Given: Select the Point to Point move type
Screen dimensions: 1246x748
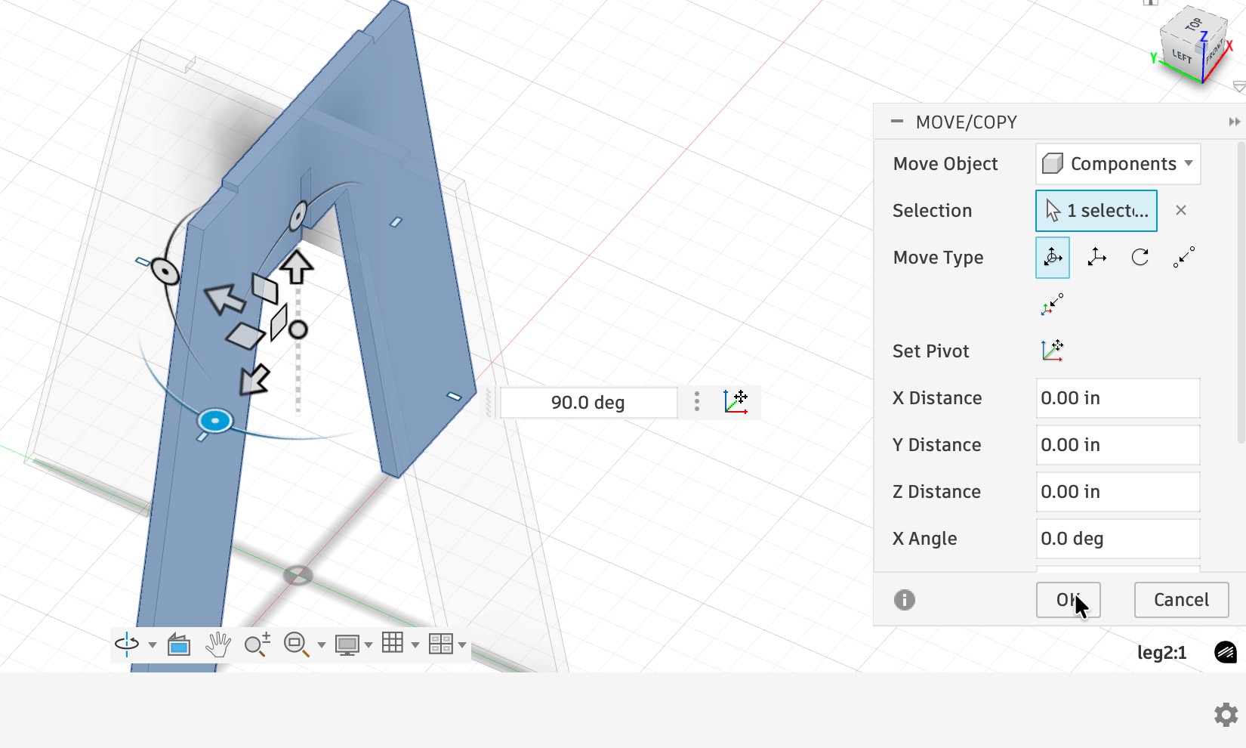Looking at the screenshot, I should [1184, 258].
